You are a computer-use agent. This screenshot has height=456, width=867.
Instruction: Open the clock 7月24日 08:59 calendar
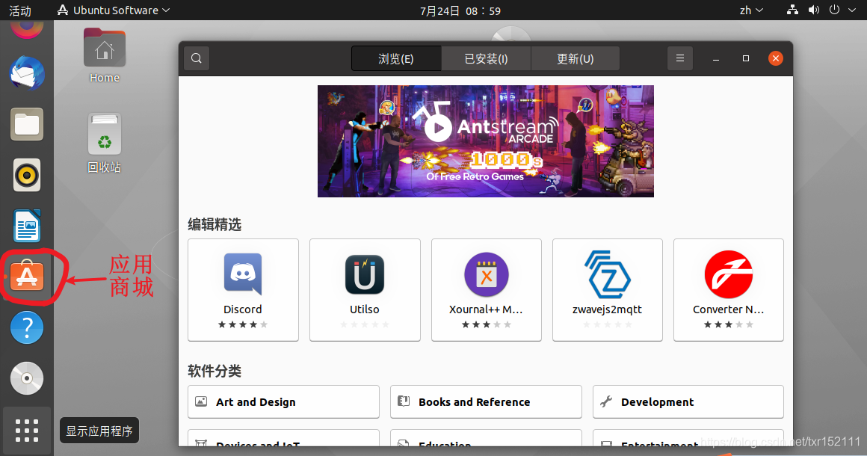coord(460,10)
